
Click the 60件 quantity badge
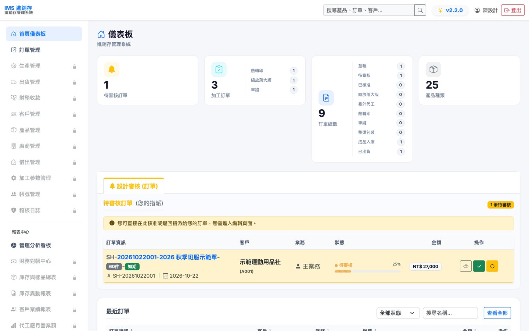click(x=114, y=267)
